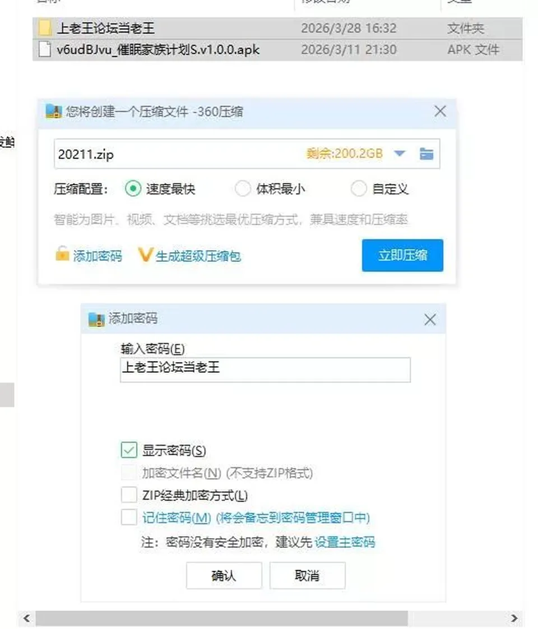Click the horizontal scrollbar thumb
Screen dimensions: 538x629
222,618
